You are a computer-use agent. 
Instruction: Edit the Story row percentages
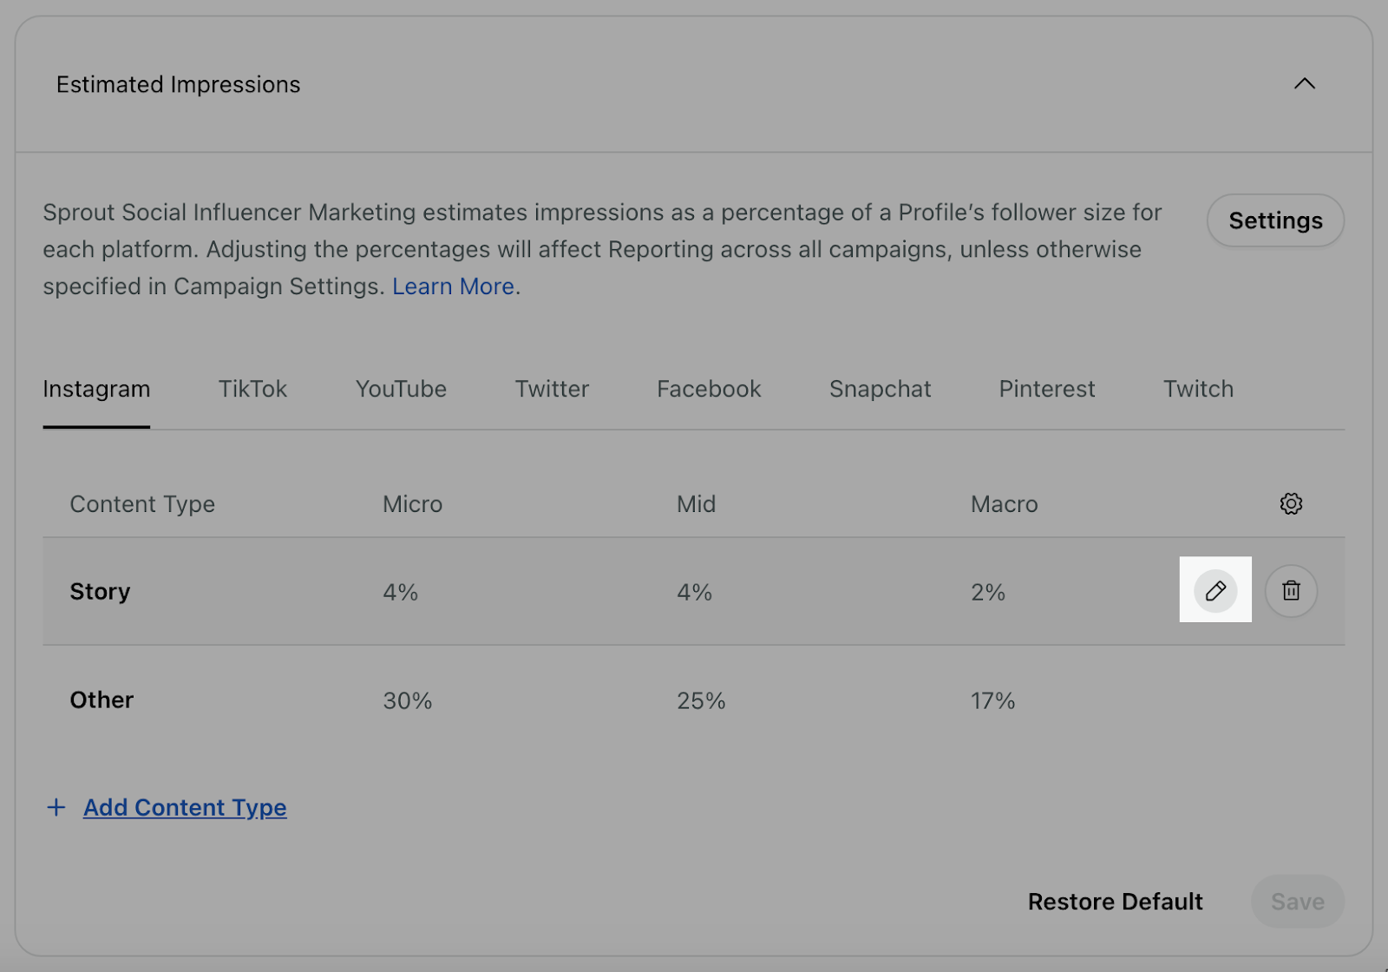1215,591
